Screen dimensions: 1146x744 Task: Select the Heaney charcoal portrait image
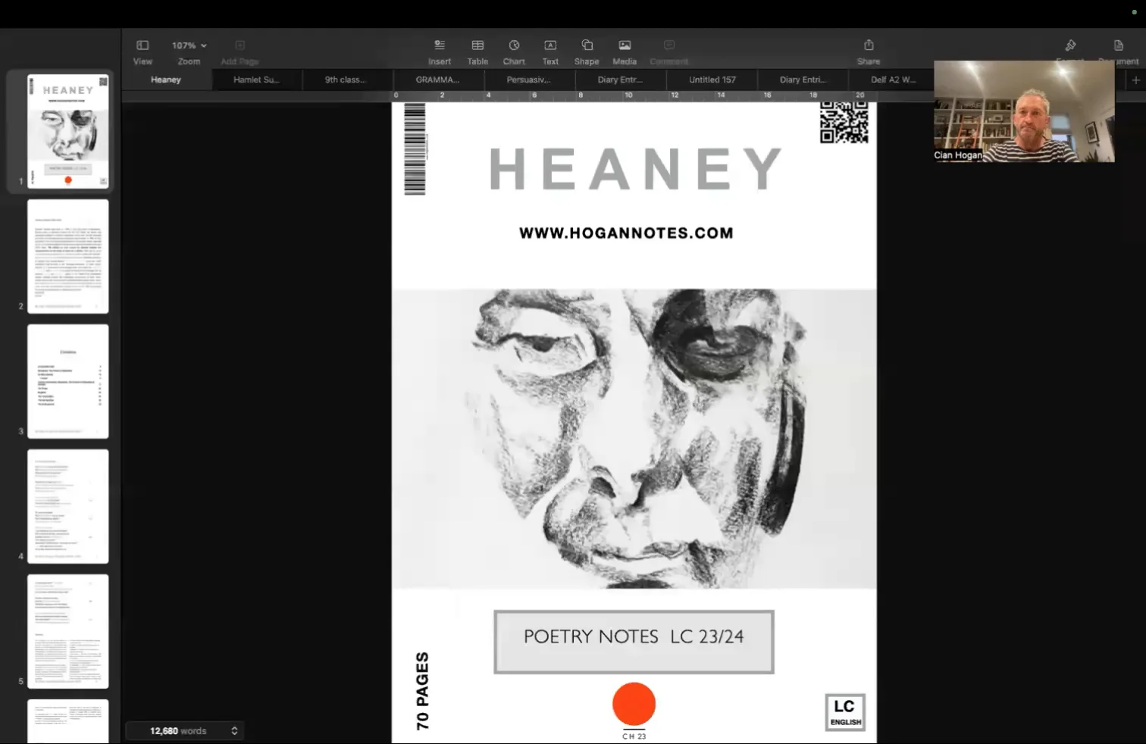pos(634,438)
